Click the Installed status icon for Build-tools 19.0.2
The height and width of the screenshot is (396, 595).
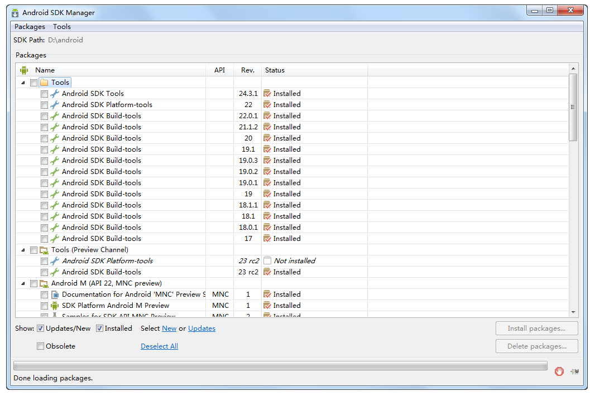coord(267,172)
